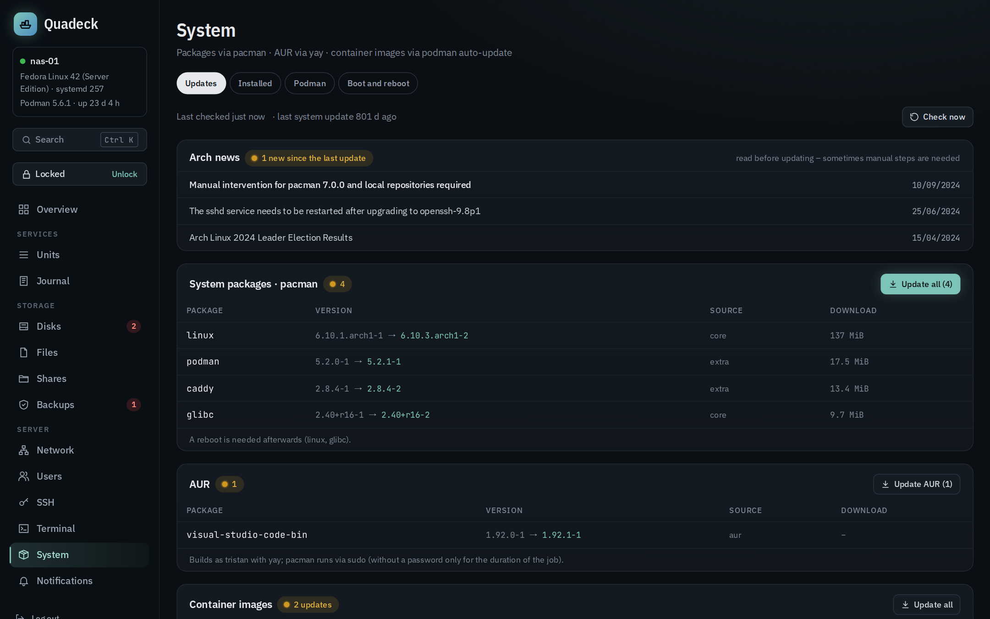Viewport: 990px width, 619px height.
Task: Click the '2 updates' container images badge
Action: click(x=308, y=605)
